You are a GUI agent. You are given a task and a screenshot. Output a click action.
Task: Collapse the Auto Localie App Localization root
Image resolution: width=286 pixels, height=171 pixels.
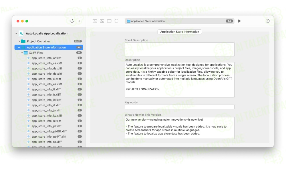[16, 33]
